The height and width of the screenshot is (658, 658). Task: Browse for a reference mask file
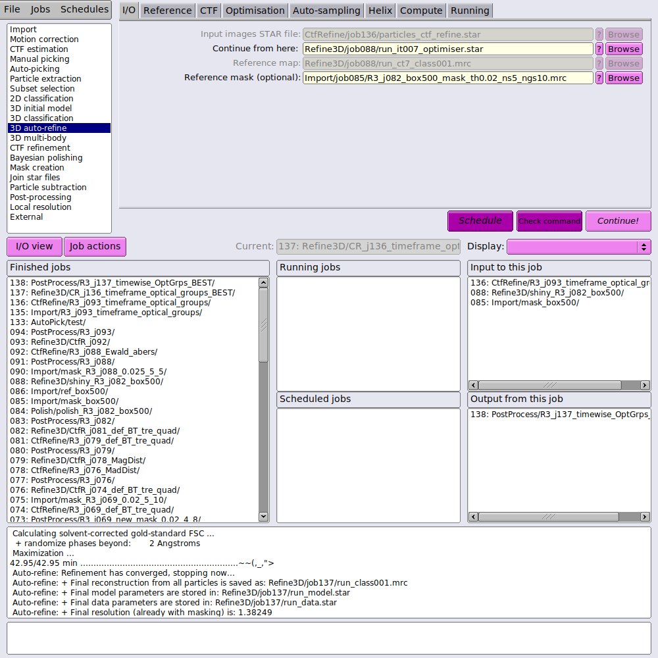point(624,78)
